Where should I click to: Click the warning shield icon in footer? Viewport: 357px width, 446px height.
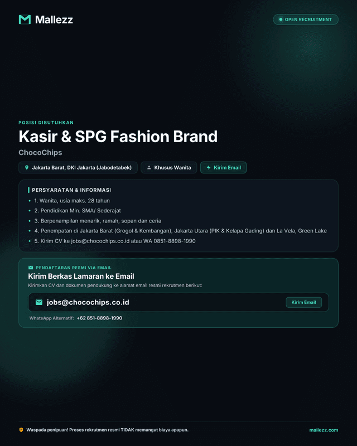point(21,430)
